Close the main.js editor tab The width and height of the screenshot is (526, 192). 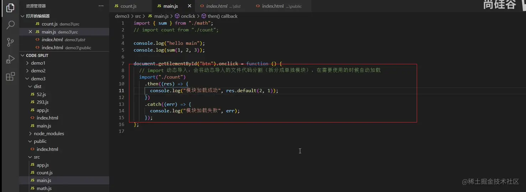click(189, 6)
